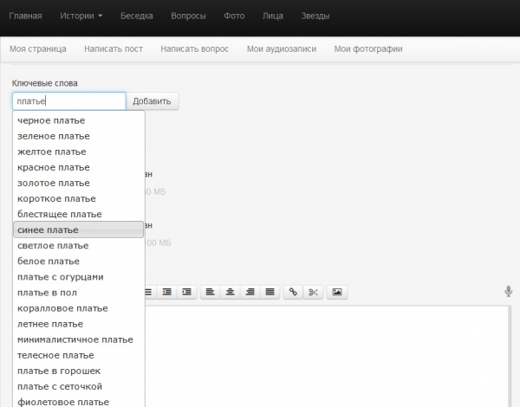The image size is (520, 407).
Task: Choose highlighted suggestion синее платье
Action: tap(79, 229)
